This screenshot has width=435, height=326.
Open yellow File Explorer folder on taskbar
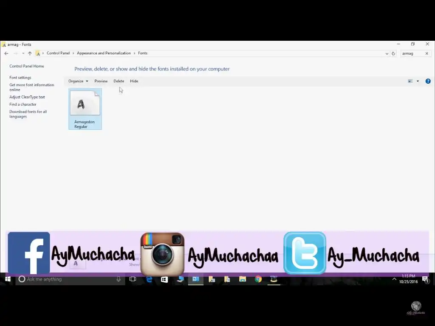(x=243, y=279)
